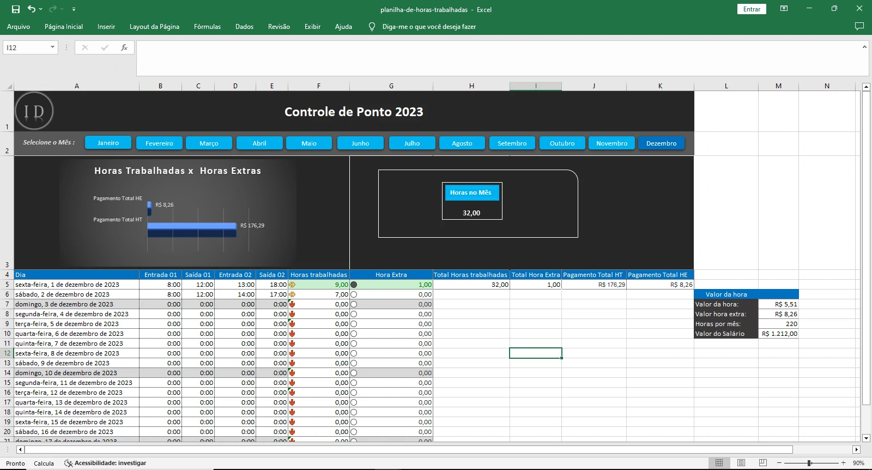Open the Dados tab
The height and width of the screenshot is (470, 872).
point(244,26)
